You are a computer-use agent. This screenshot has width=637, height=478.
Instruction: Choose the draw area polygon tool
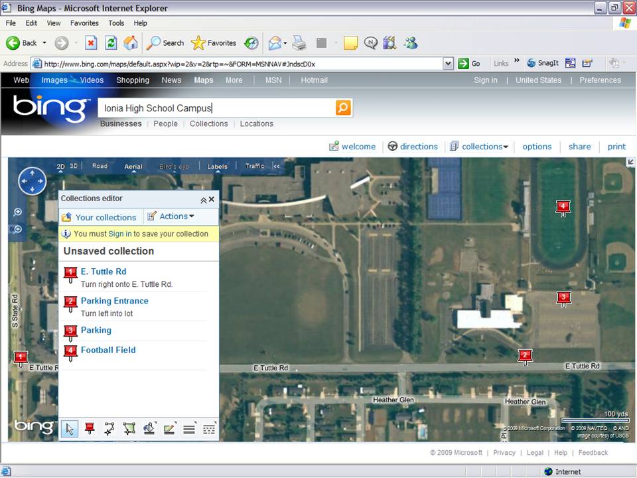click(x=129, y=428)
